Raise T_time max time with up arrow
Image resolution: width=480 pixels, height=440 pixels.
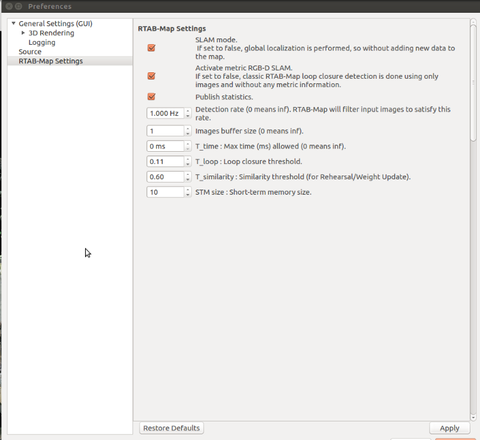pyautogui.click(x=188, y=143)
